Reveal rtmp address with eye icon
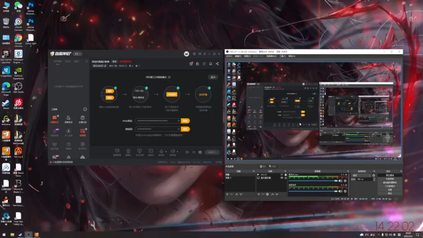Image resolution: width=423 pixels, height=238 pixels. tap(178, 121)
